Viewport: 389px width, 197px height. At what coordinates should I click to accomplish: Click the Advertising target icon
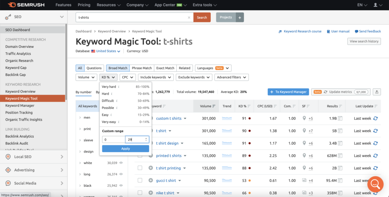pyautogui.click(x=8, y=170)
